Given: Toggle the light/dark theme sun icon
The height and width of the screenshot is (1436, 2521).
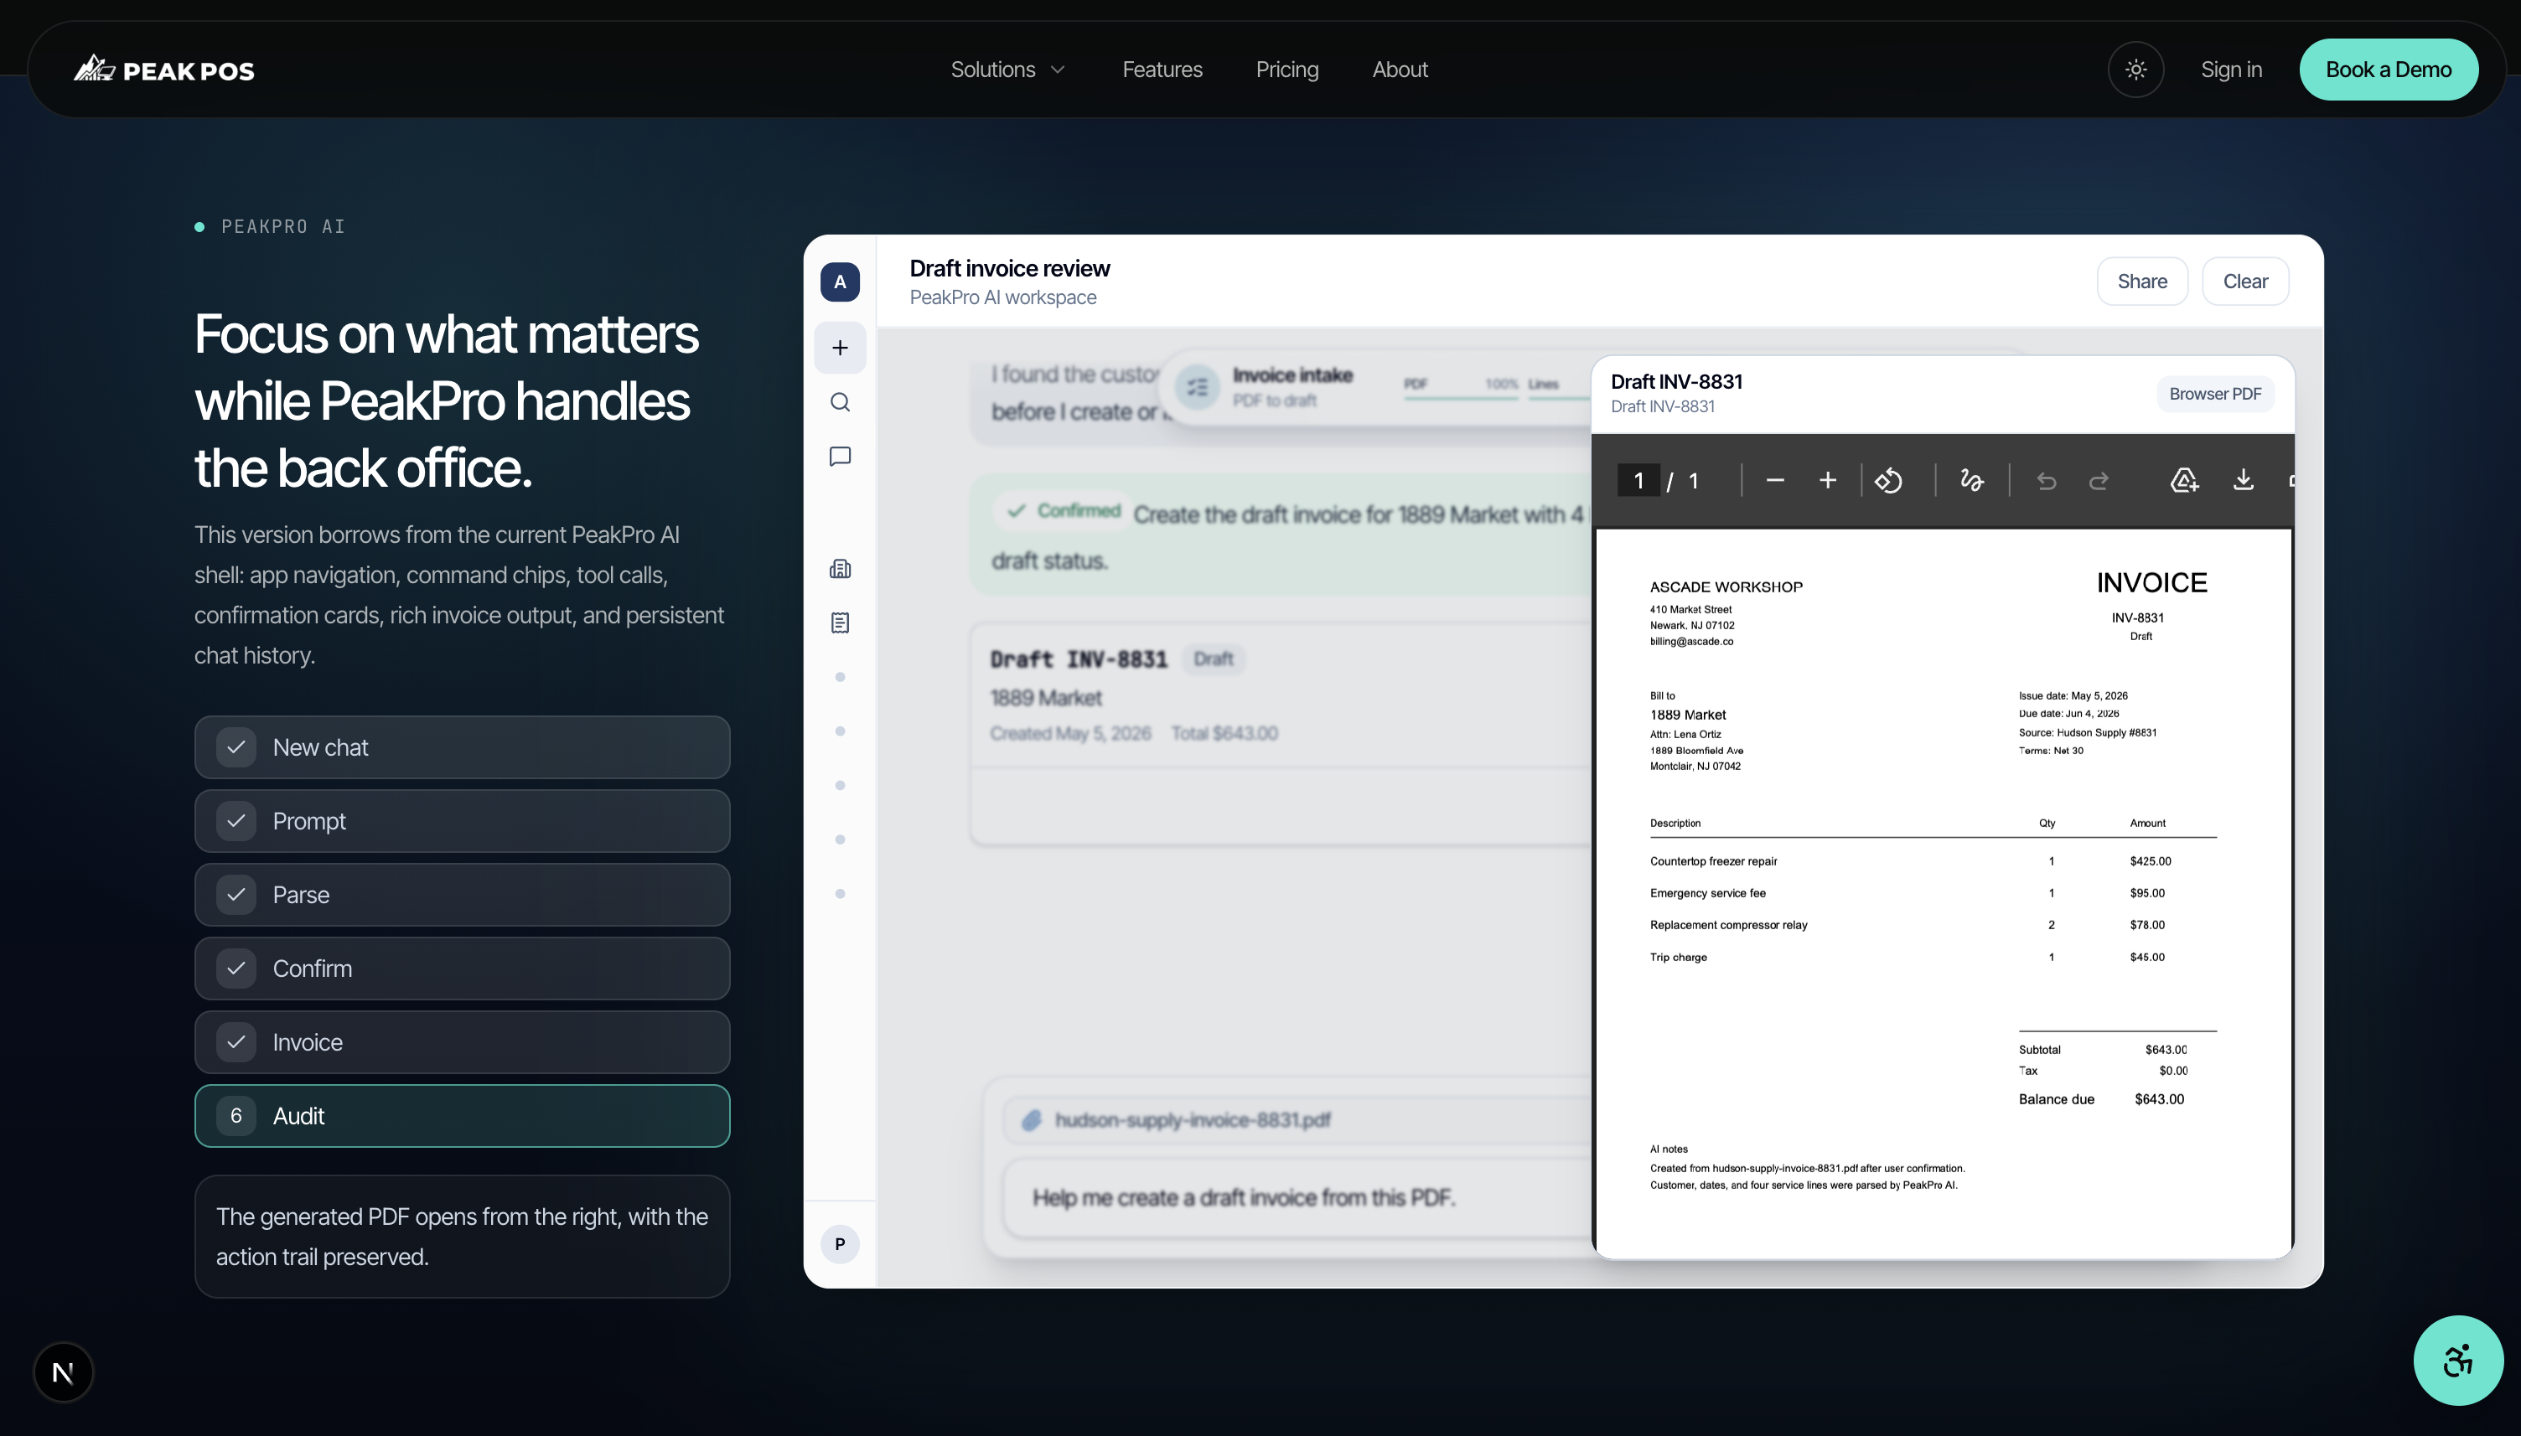Looking at the screenshot, I should (x=2135, y=69).
